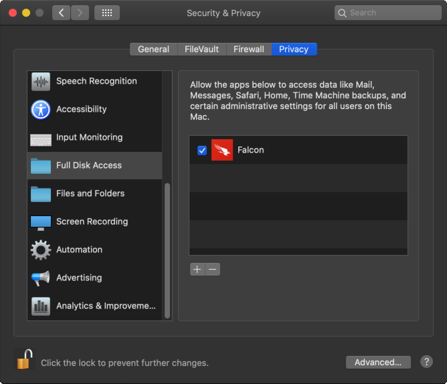Image resolution: width=447 pixels, height=384 pixels.
Task: Click the Advertising megaphone icon
Action: pyautogui.click(x=41, y=278)
